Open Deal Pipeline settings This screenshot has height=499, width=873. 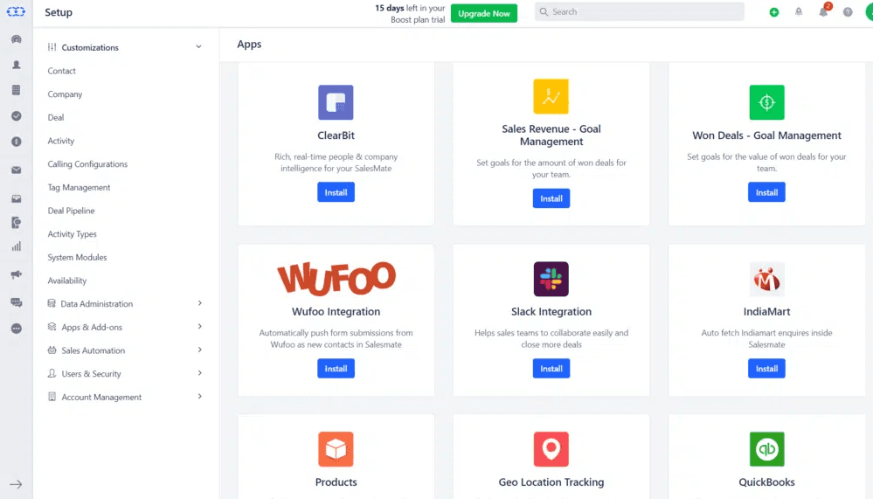(x=71, y=211)
